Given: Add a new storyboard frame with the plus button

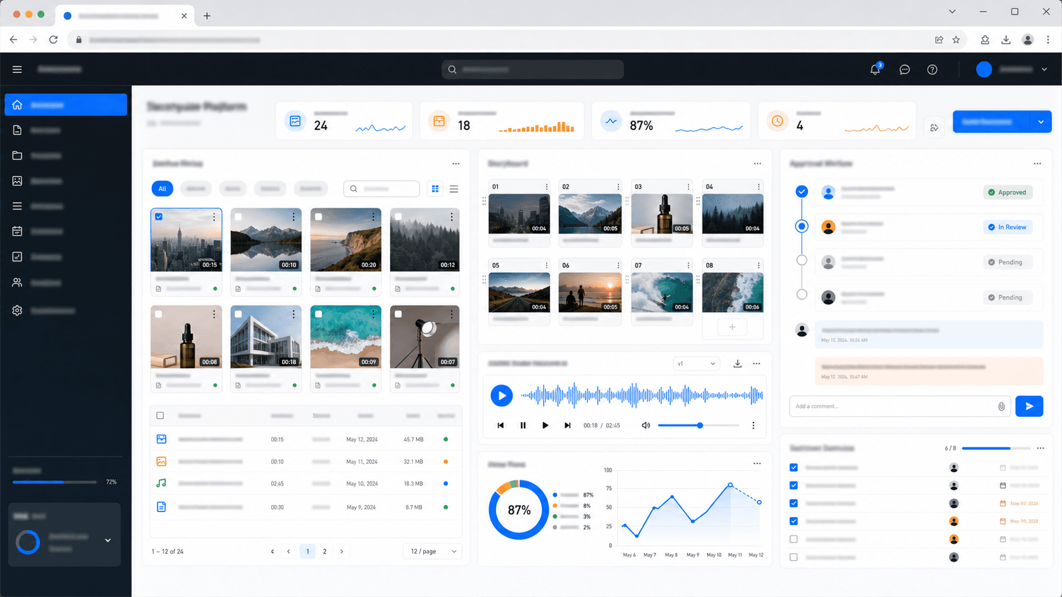Looking at the screenshot, I should coord(732,327).
